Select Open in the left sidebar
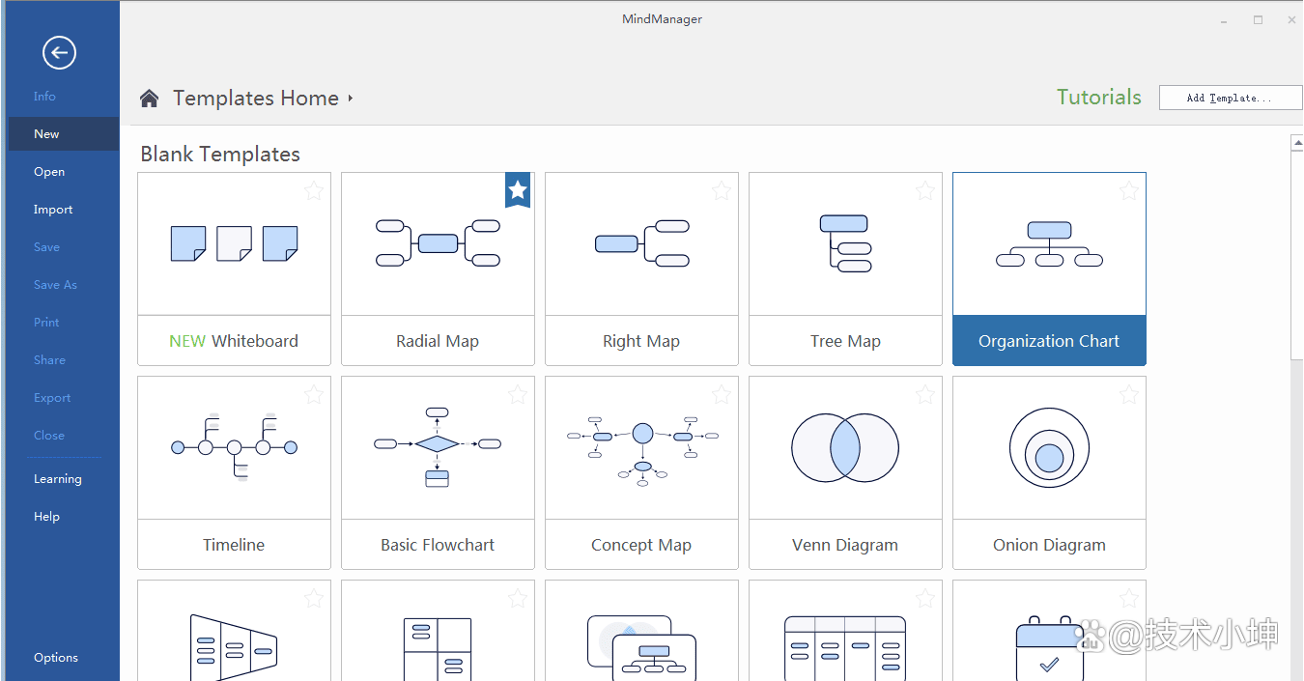 49,172
